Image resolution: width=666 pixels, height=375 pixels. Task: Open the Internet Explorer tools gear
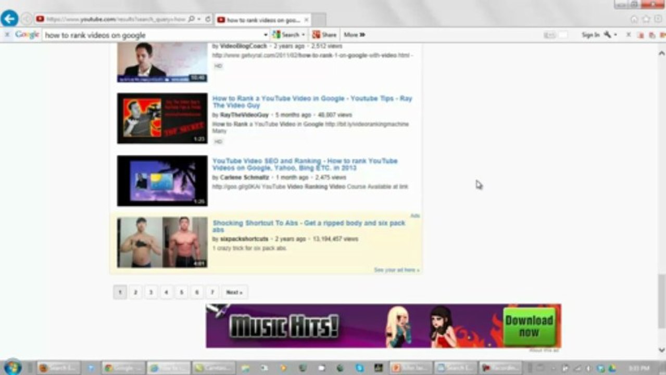(658, 19)
